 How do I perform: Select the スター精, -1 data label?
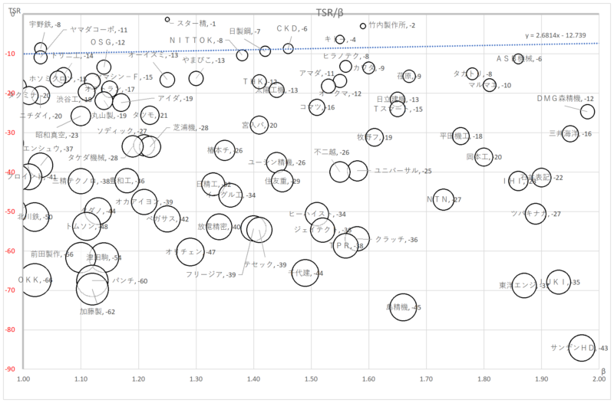[196, 24]
